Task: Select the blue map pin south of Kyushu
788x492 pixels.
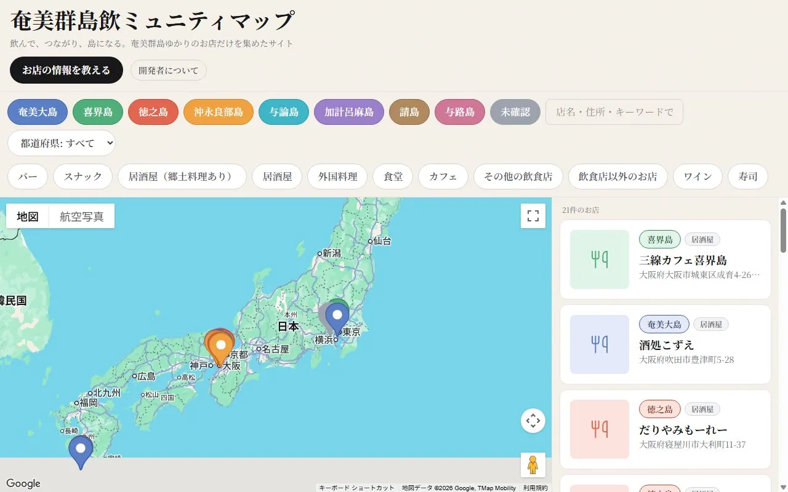Action: 81,453
